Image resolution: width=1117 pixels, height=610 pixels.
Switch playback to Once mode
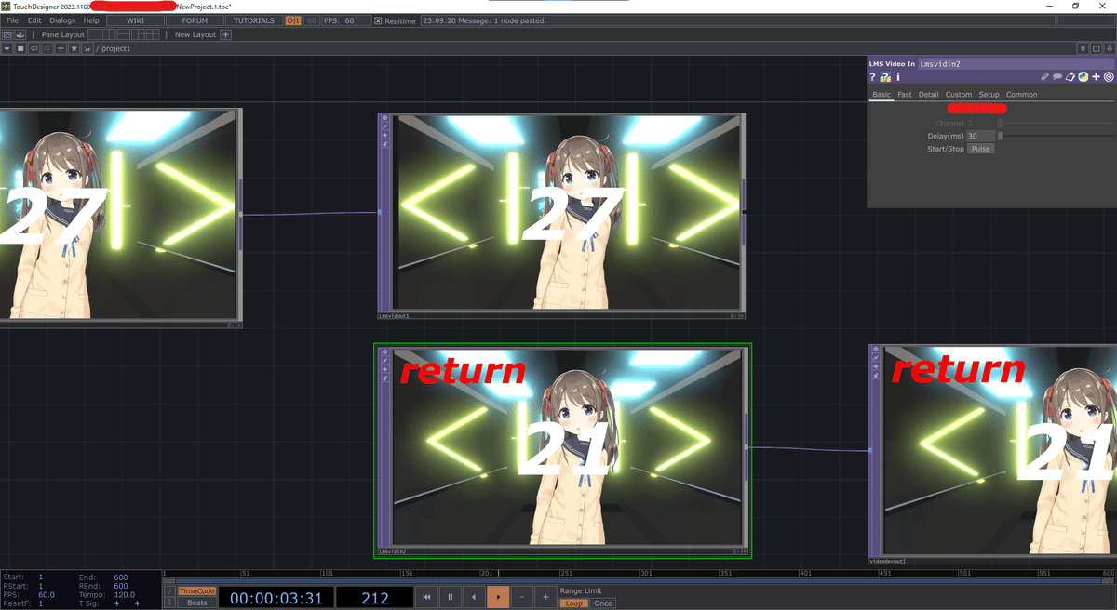603,603
